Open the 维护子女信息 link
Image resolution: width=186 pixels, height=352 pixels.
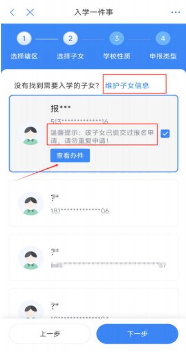(x=127, y=85)
